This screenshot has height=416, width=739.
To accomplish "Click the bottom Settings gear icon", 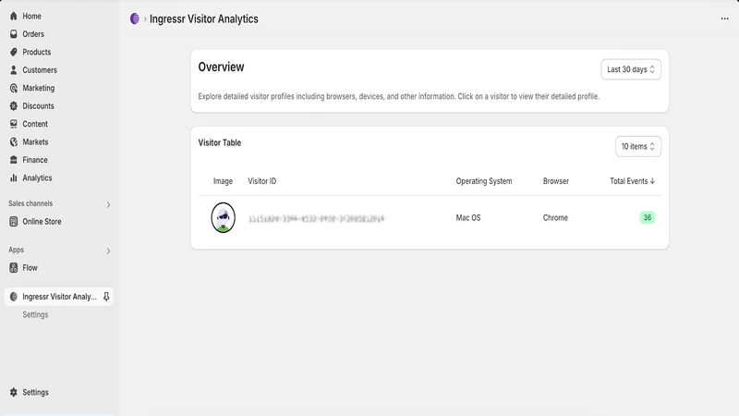I will [x=14, y=392].
